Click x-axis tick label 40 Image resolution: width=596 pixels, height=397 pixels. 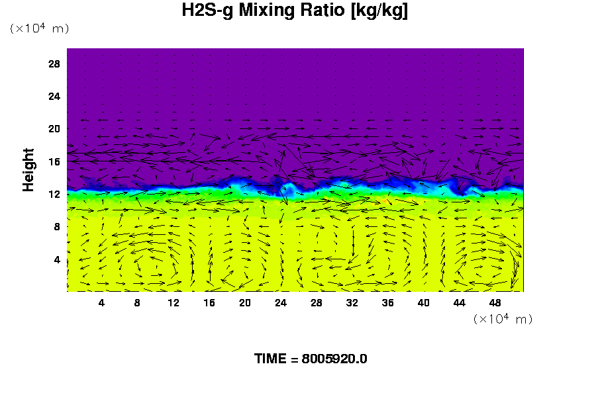pos(424,302)
